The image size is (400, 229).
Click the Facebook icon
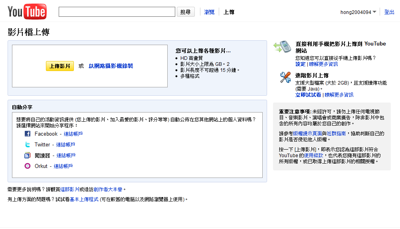pyautogui.click(x=28, y=134)
